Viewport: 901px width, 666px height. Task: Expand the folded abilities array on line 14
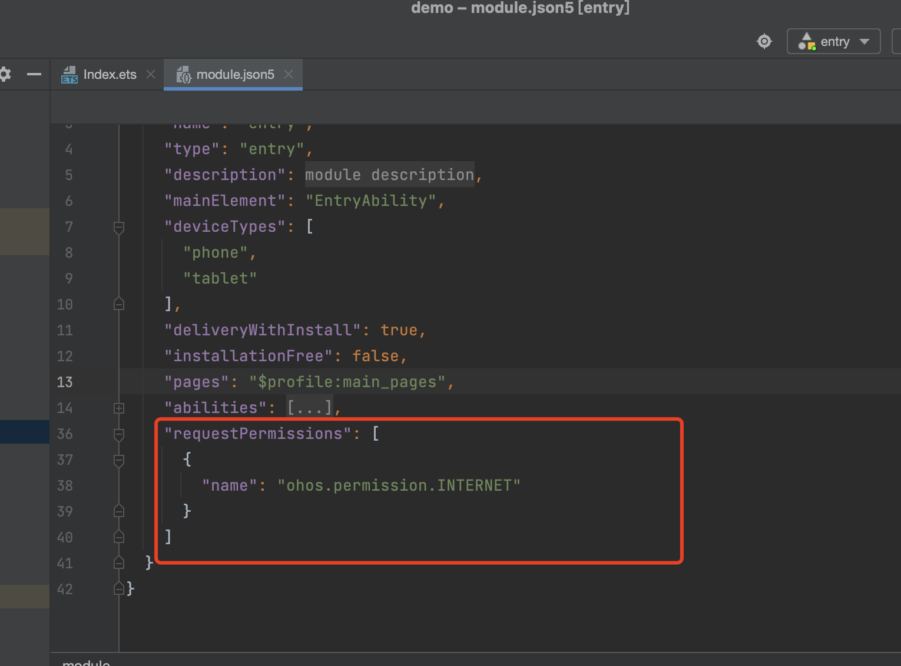[x=119, y=408]
